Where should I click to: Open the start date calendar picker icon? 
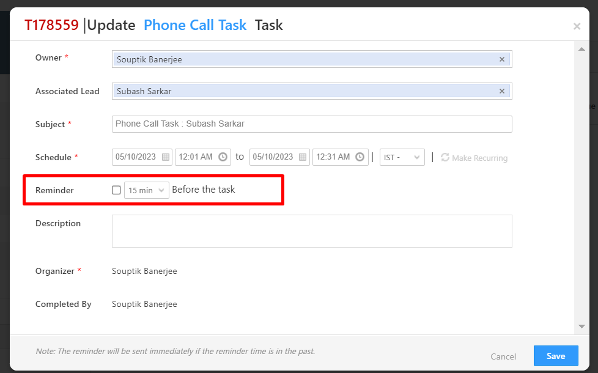click(x=166, y=157)
